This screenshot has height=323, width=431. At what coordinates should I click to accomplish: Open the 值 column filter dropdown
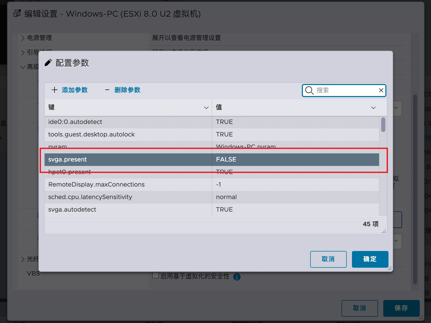point(373,107)
